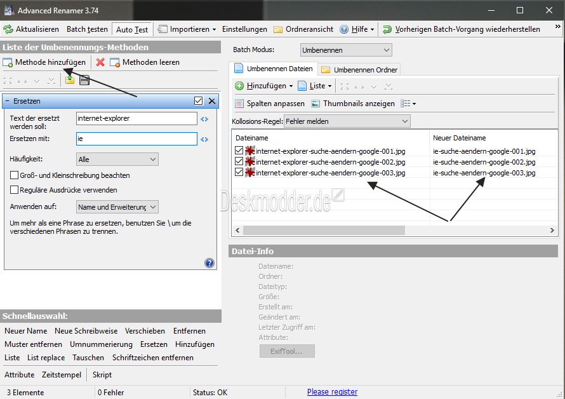Save methods with floppy disk icon
This screenshot has height=399, width=565.
[x=84, y=80]
